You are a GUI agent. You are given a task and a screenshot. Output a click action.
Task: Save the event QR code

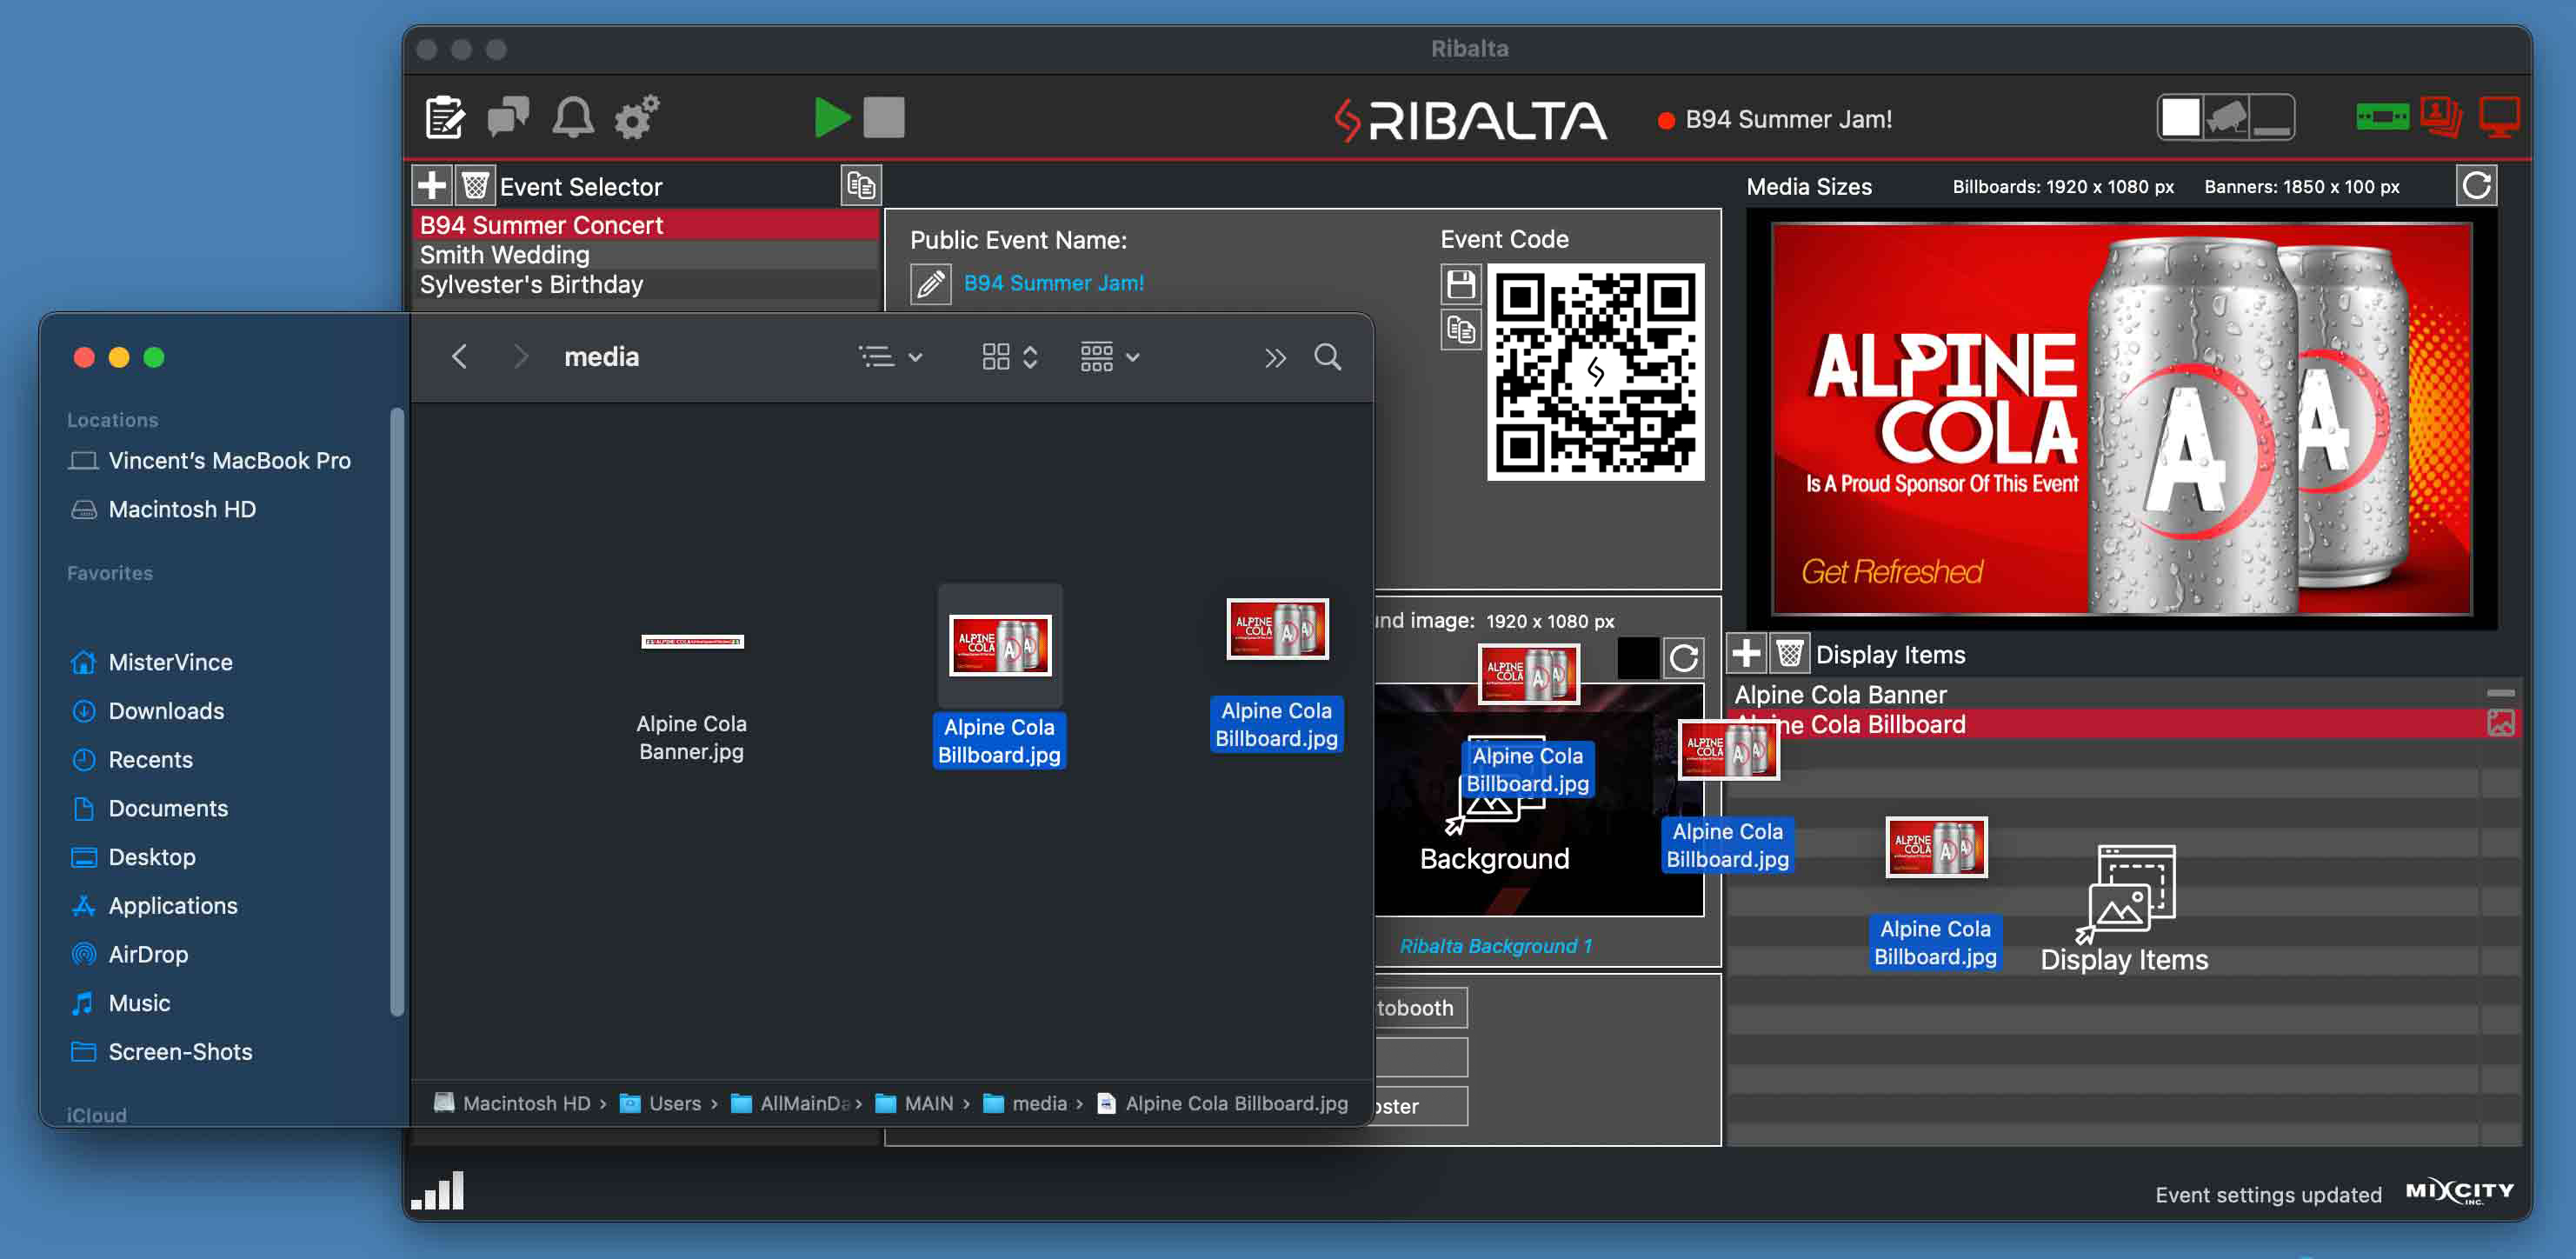coord(1460,284)
